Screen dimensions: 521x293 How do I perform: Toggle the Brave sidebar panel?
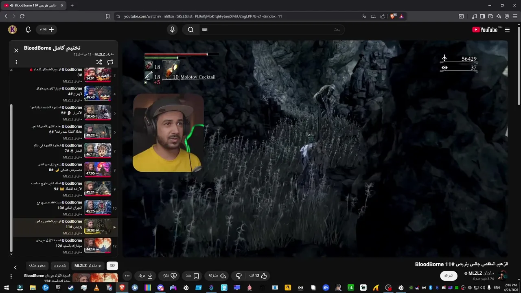(482, 16)
